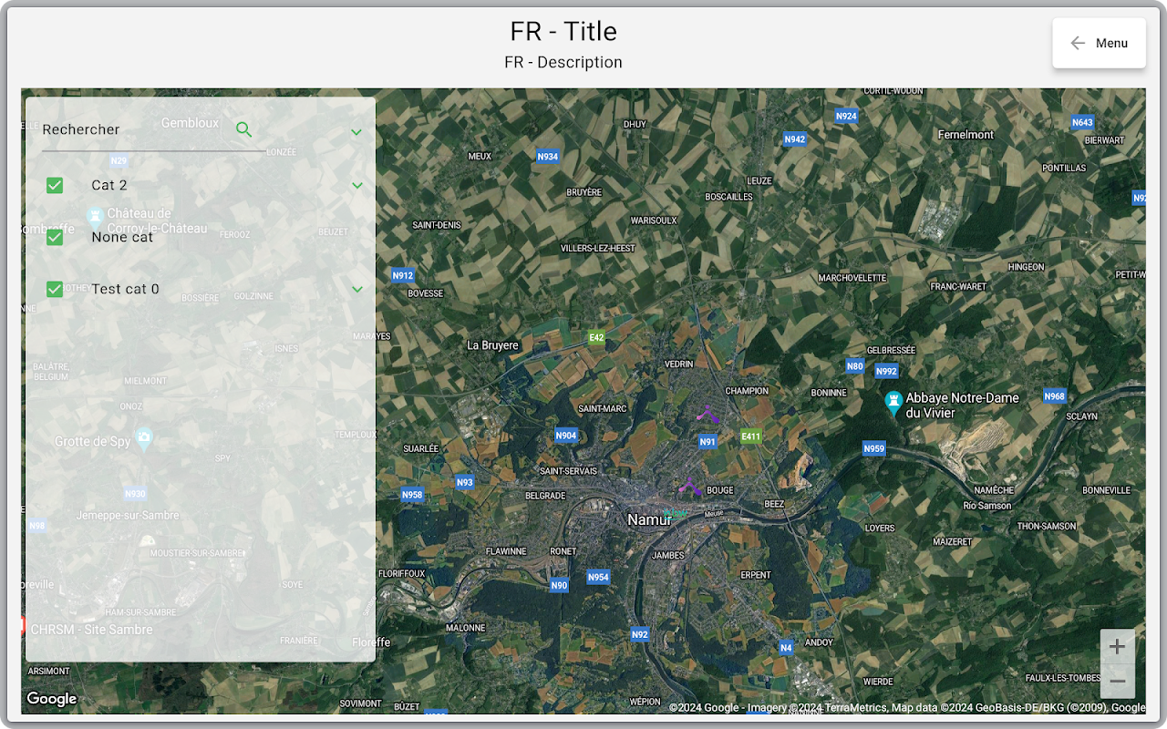Click the green search magnifier icon
Screen dimensions: 1167x729
point(243,129)
